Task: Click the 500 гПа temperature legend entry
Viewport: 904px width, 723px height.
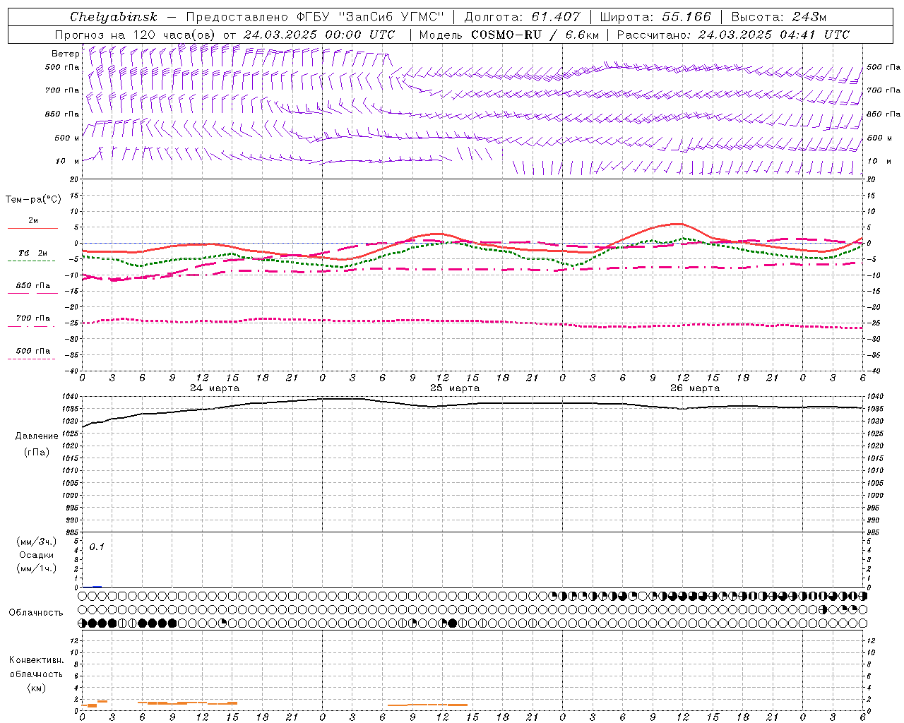Action: point(32,351)
